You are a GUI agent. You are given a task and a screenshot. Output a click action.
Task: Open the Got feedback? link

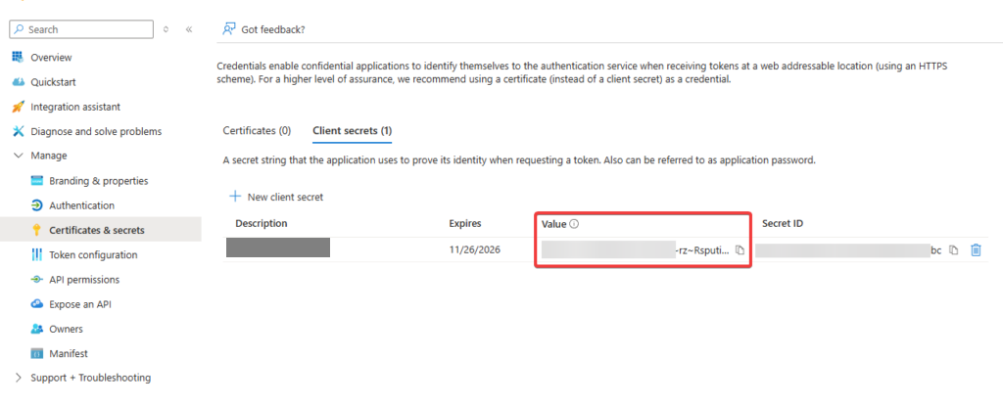point(274,29)
